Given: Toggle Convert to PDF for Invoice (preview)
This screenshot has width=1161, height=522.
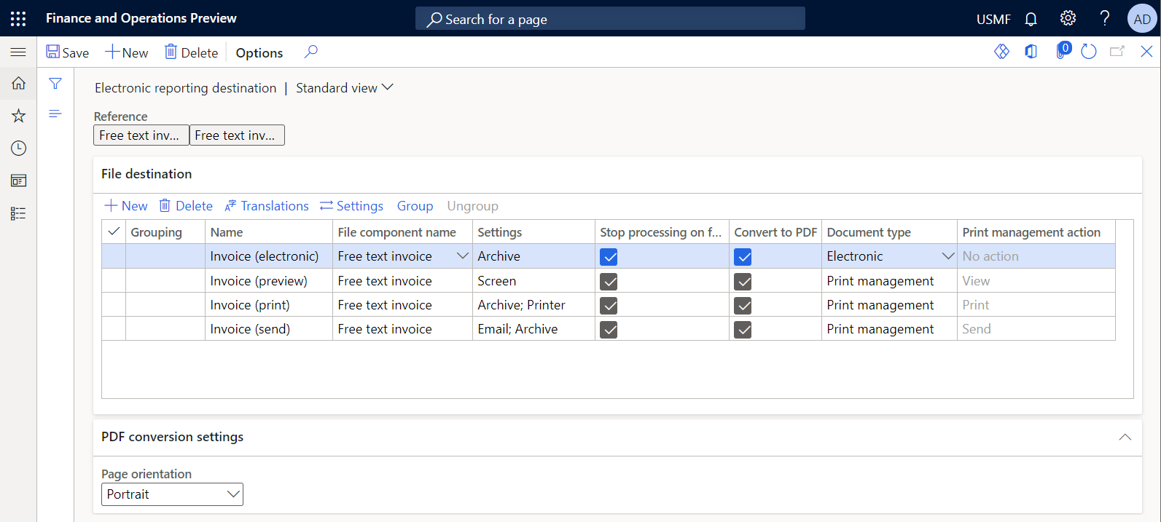Looking at the screenshot, I should [743, 282].
